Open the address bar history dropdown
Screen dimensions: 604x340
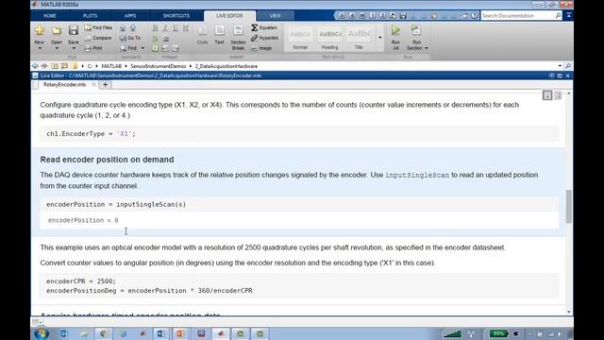tap(560, 66)
